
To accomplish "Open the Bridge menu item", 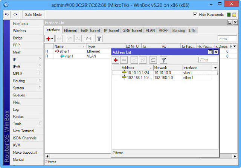I will coord(26,38).
